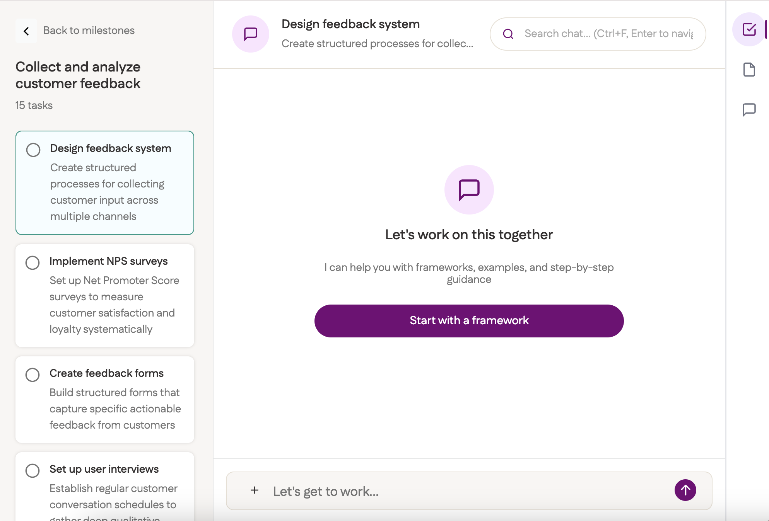The image size is (769, 521).
Task: Open the Chat panel icon in right sidebar
Action: pos(750,109)
